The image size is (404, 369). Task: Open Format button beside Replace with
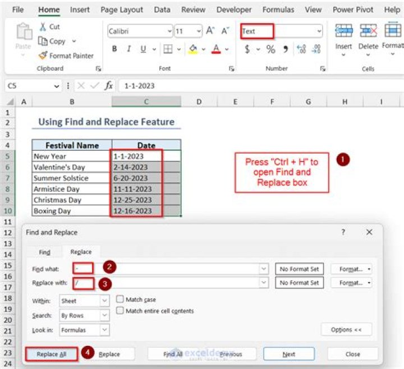(x=351, y=283)
